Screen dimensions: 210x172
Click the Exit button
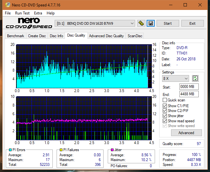pos(192,23)
